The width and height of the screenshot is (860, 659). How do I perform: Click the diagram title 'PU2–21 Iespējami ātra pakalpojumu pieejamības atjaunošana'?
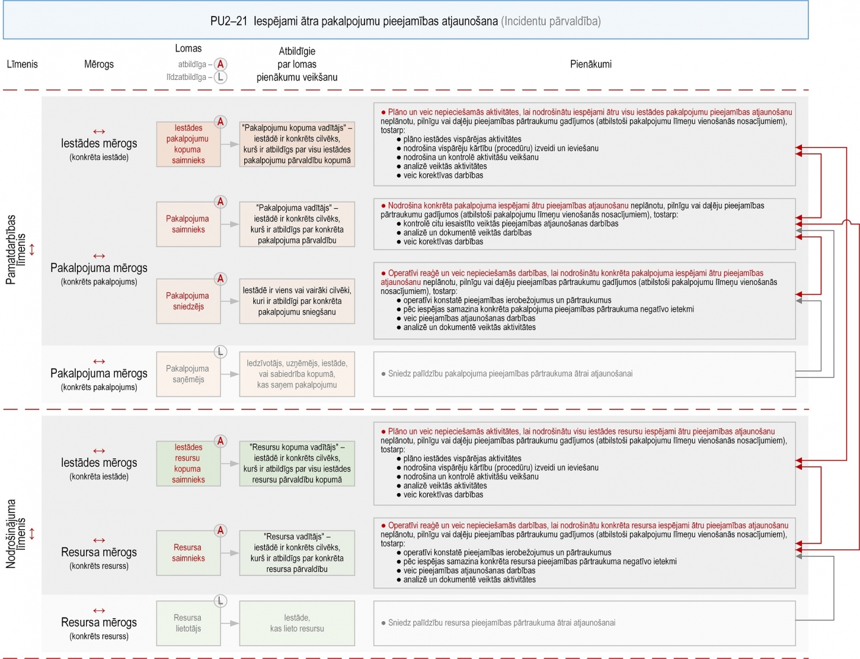[354, 21]
